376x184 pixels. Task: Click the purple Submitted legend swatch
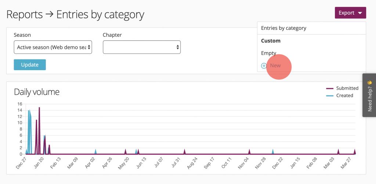pyautogui.click(x=330, y=89)
